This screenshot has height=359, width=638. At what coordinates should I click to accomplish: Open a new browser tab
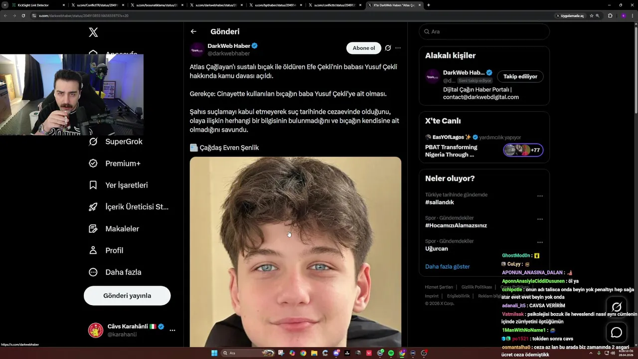coord(429,5)
